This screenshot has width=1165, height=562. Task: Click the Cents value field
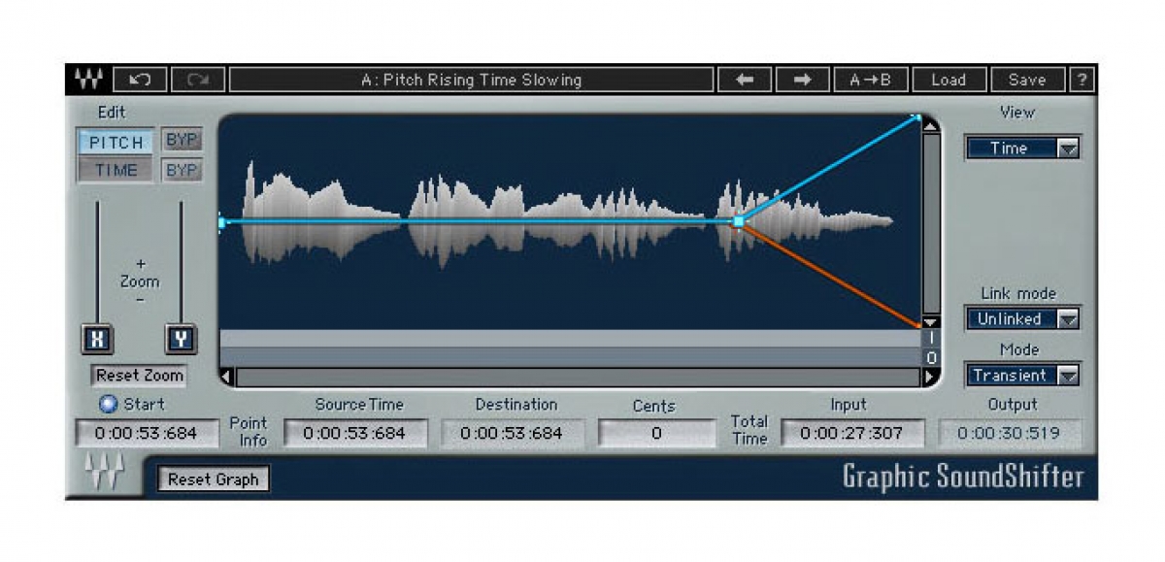[x=655, y=433]
